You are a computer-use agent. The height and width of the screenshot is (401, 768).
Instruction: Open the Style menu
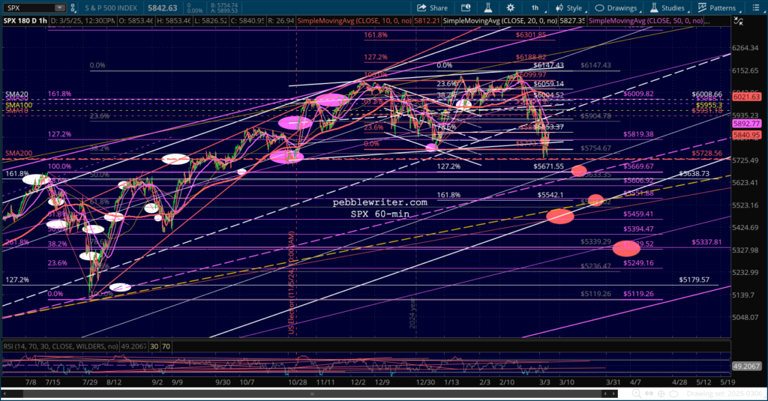click(x=569, y=7)
